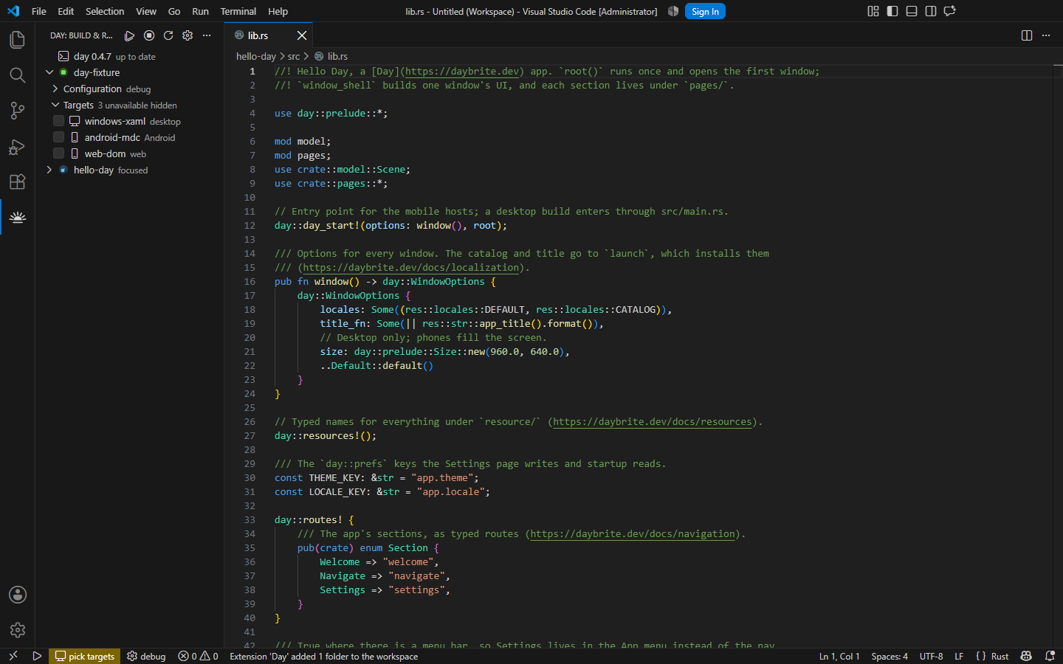Change file encoding UTF-8

pos(931,656)
